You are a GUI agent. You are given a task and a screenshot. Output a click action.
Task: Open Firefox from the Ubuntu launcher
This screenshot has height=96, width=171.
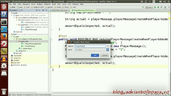tap(4, 37)
